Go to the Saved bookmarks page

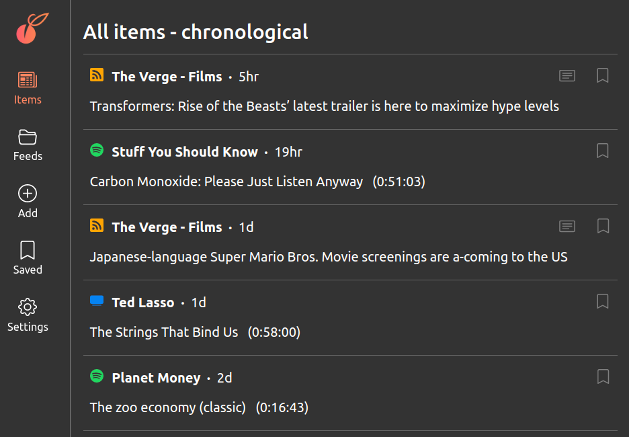point(28,258)
